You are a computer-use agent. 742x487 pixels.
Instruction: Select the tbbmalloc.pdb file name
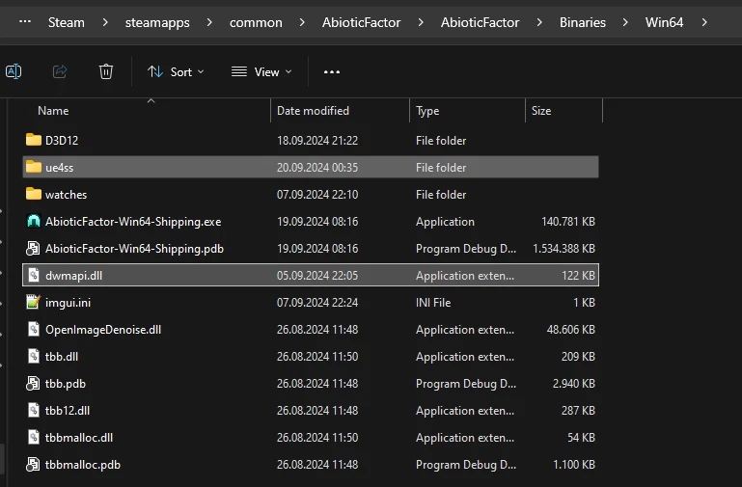[83, 464]
